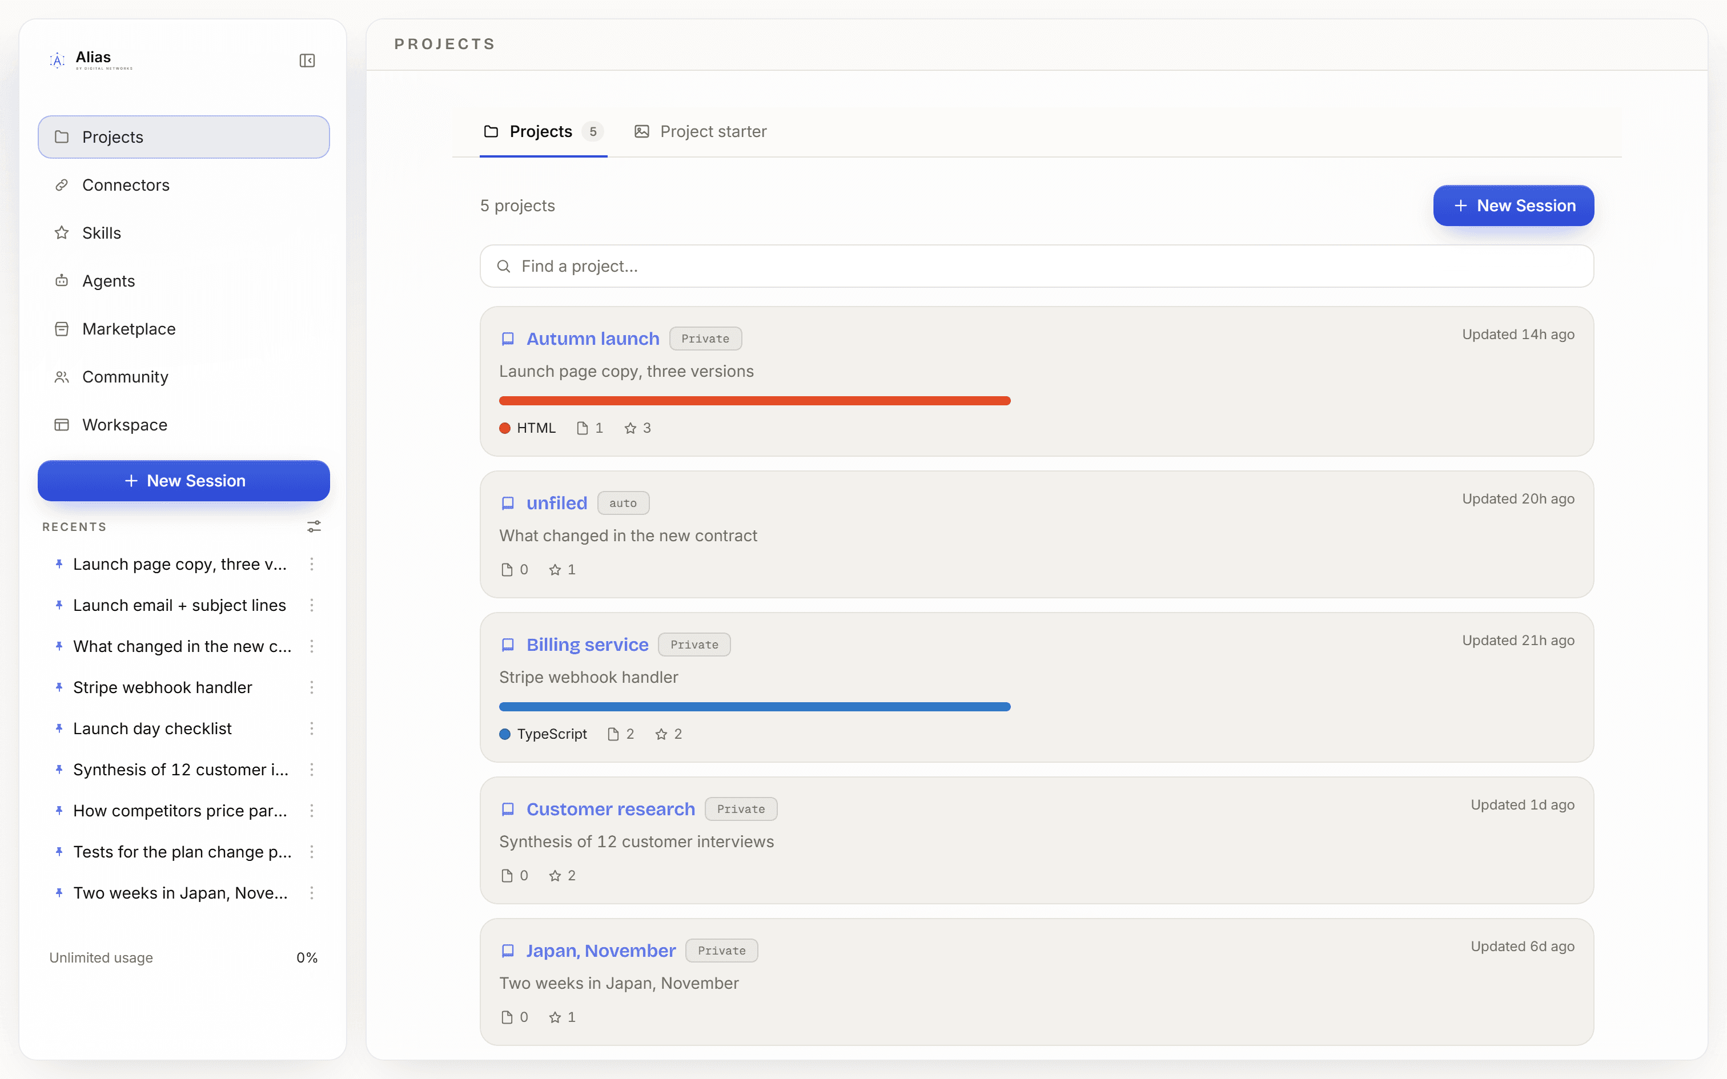The image size is (1727, 1079).
Task: Open Community in the sidebar
Action: click(183, 377)
